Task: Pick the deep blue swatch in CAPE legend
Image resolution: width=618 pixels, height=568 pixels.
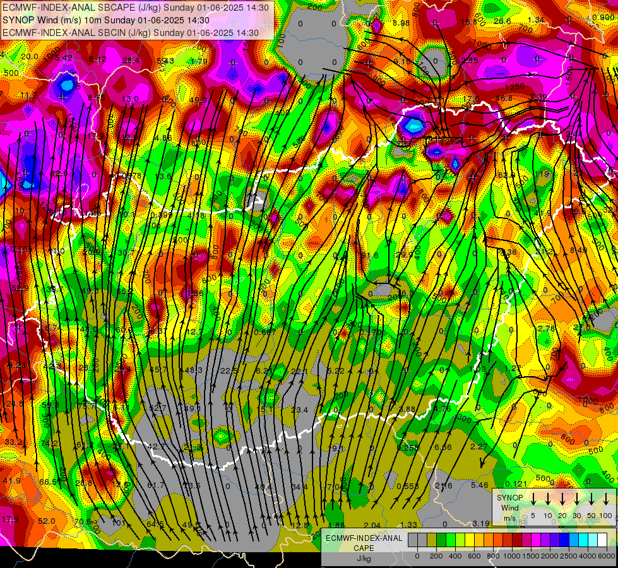Action: coord(564,540)
